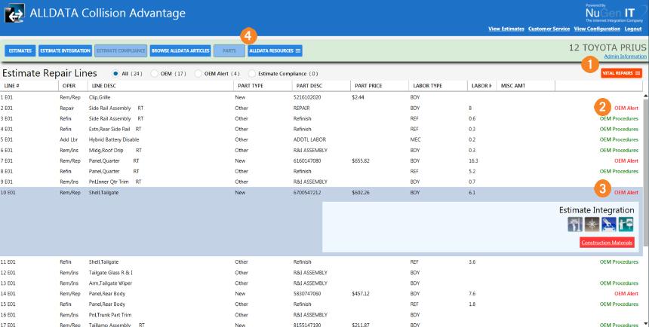Go to the Estimates tab
Viewport: 649px width, 327px height.
pyautogui.click(x=20, y=50)
